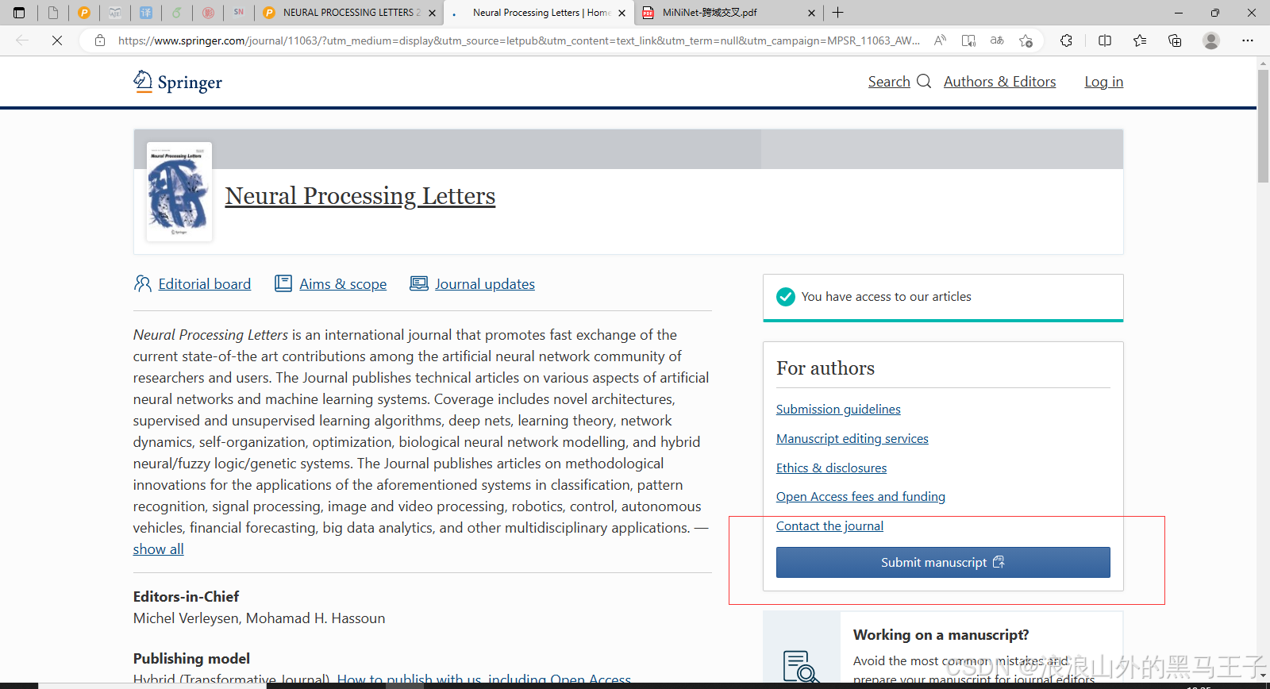Open the browser profile avatar
This screenshot has height=689, width=1270.
click(x=1211, y=40)
